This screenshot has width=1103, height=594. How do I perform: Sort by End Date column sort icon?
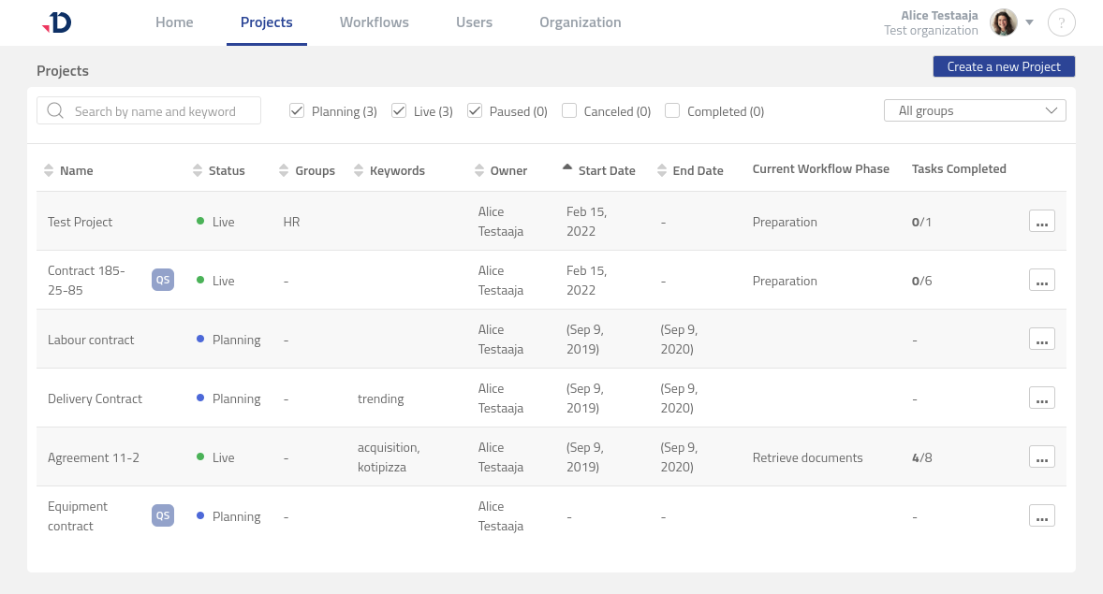click(662, 170)
